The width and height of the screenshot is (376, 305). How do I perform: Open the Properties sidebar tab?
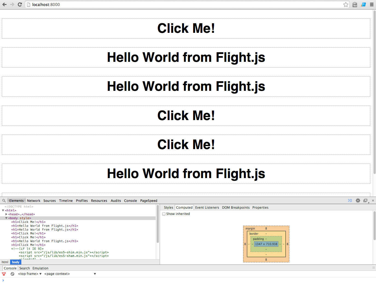pos(260,208)
